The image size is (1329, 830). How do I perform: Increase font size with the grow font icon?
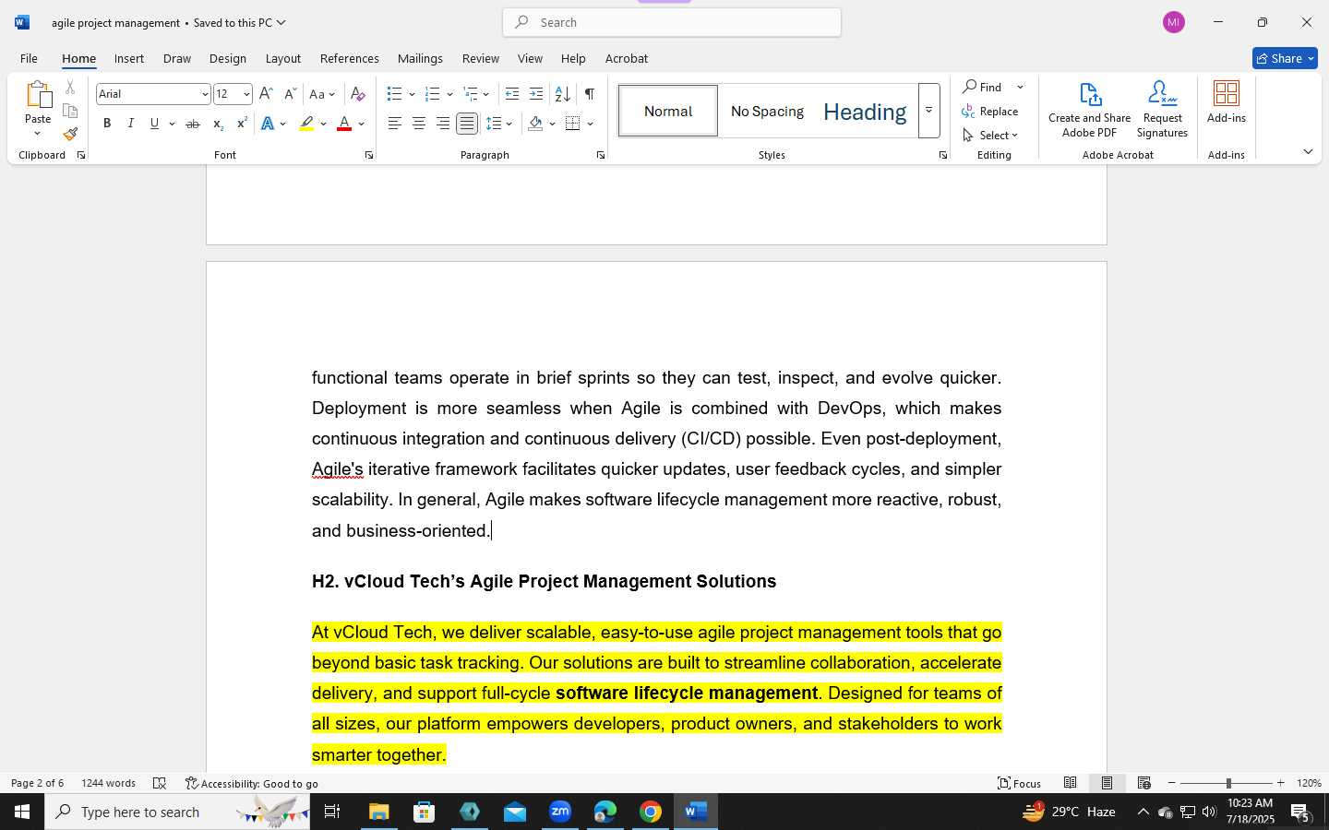[x=266, y=94]
